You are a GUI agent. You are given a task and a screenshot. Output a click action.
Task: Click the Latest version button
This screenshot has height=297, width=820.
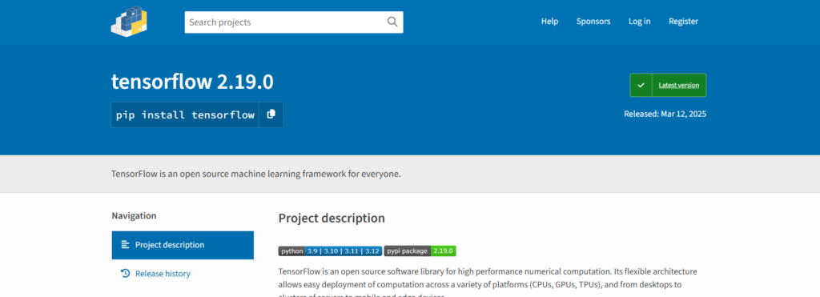click(x=669, y=85)
